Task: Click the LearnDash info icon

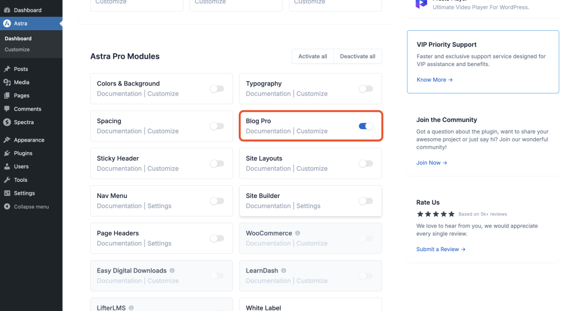Action: pos(284,270)
